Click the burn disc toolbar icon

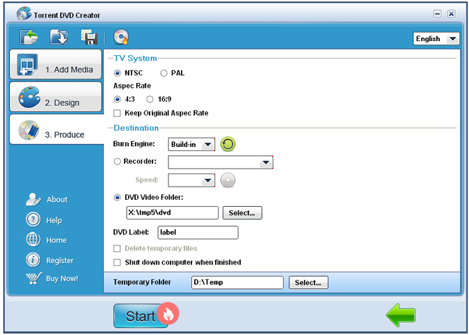(121, 37)
